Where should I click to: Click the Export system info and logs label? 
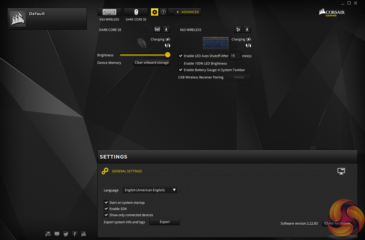[x=124, y=222]
